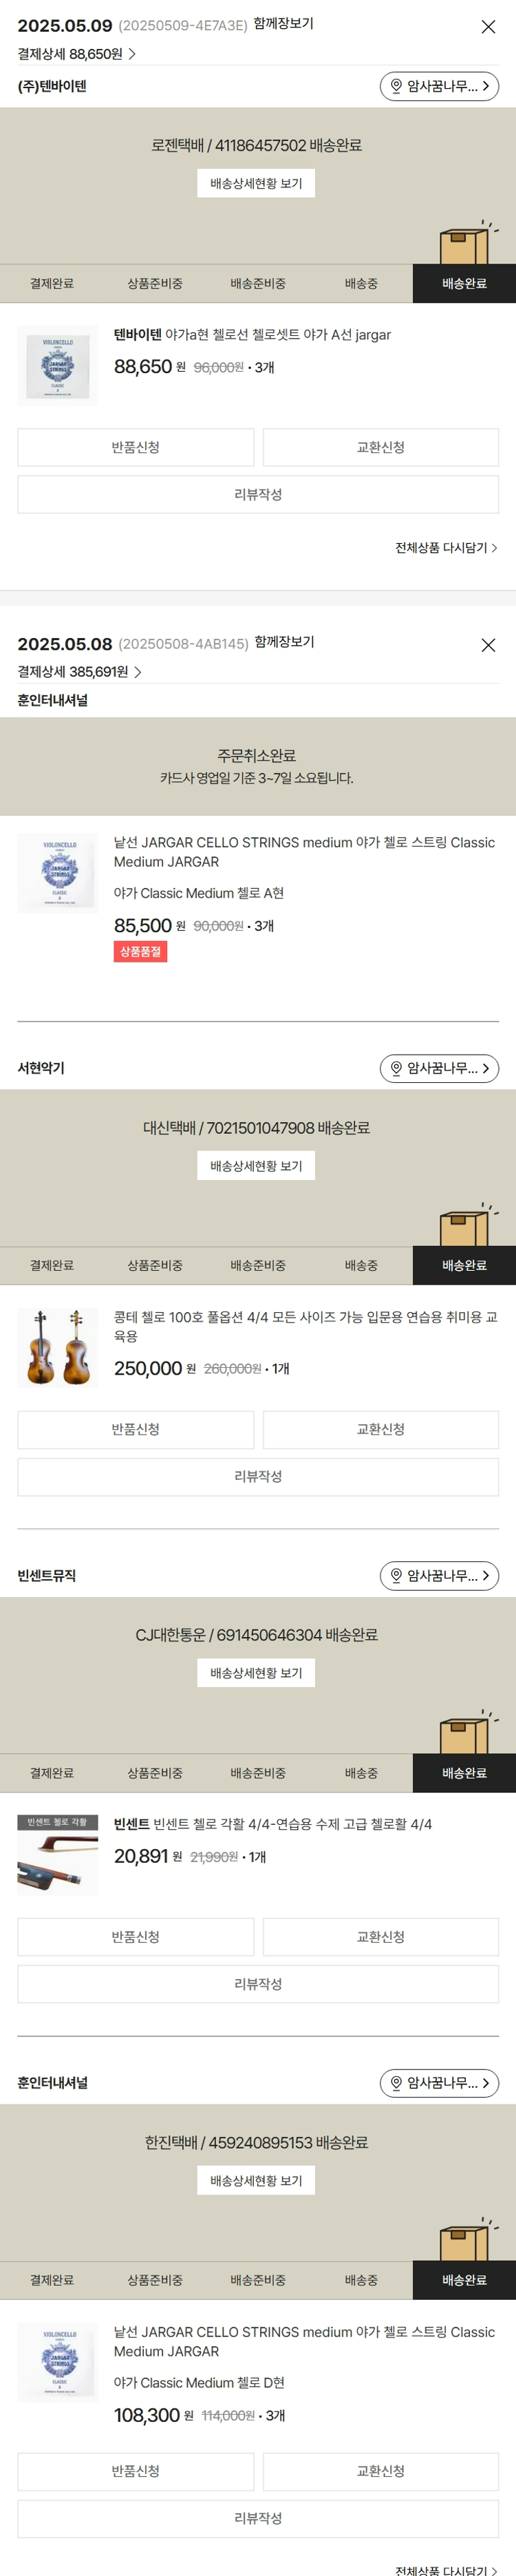Open 함께장보기 link on 2025.05.08 order
516x2576 pixels.
(x=284, y=642)
